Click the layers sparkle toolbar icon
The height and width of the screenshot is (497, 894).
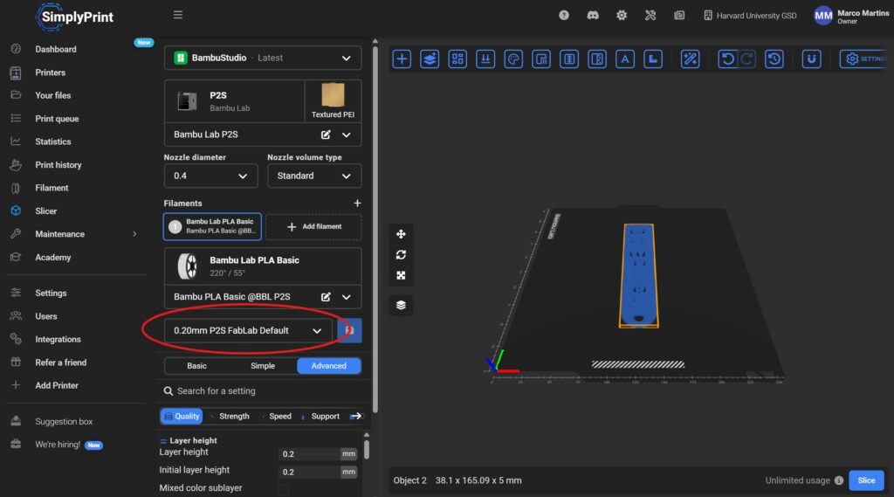point(430,59)
